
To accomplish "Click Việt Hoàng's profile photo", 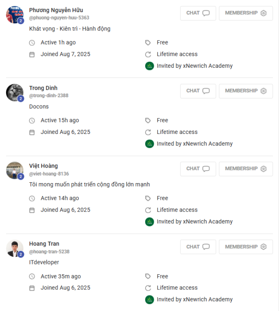I will [x=14, y=170].
